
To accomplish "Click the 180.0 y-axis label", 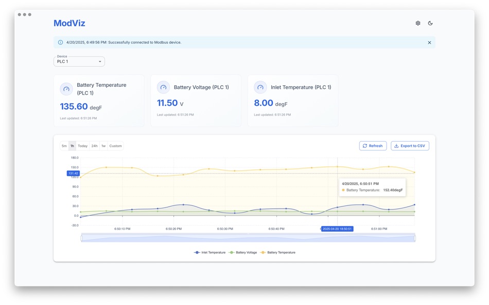I will (x=75, y=158).
